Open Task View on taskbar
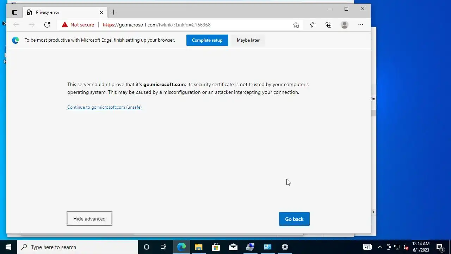 (163, 247)
